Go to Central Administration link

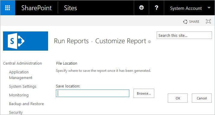(23, 63)
